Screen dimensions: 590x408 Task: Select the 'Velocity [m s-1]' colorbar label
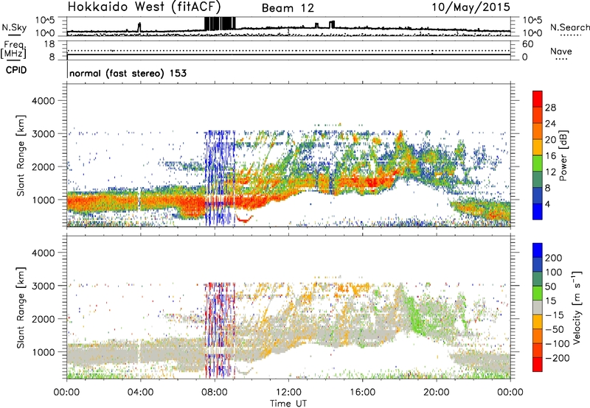point(577,307)
